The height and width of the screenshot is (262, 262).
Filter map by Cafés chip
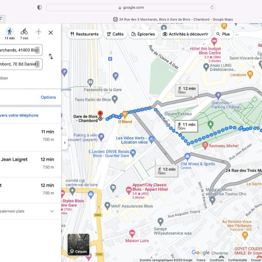(115, 34)
